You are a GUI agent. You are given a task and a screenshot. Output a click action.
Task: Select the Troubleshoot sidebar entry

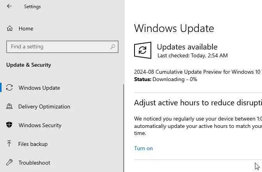tap(34, 163)
